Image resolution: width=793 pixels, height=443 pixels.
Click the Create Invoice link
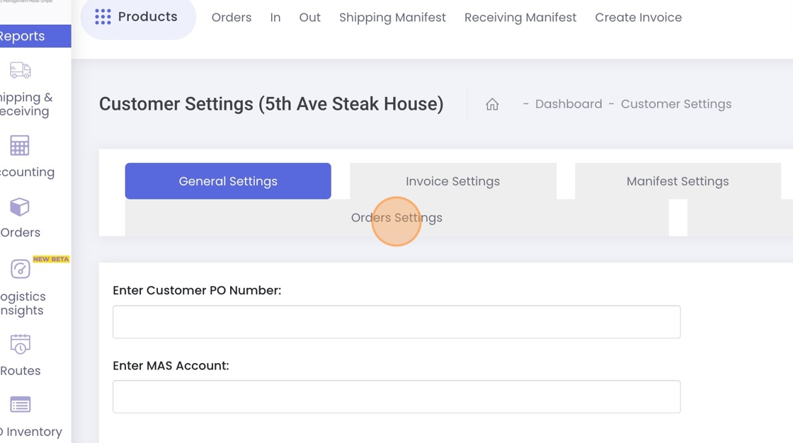(x=638, y=17)
